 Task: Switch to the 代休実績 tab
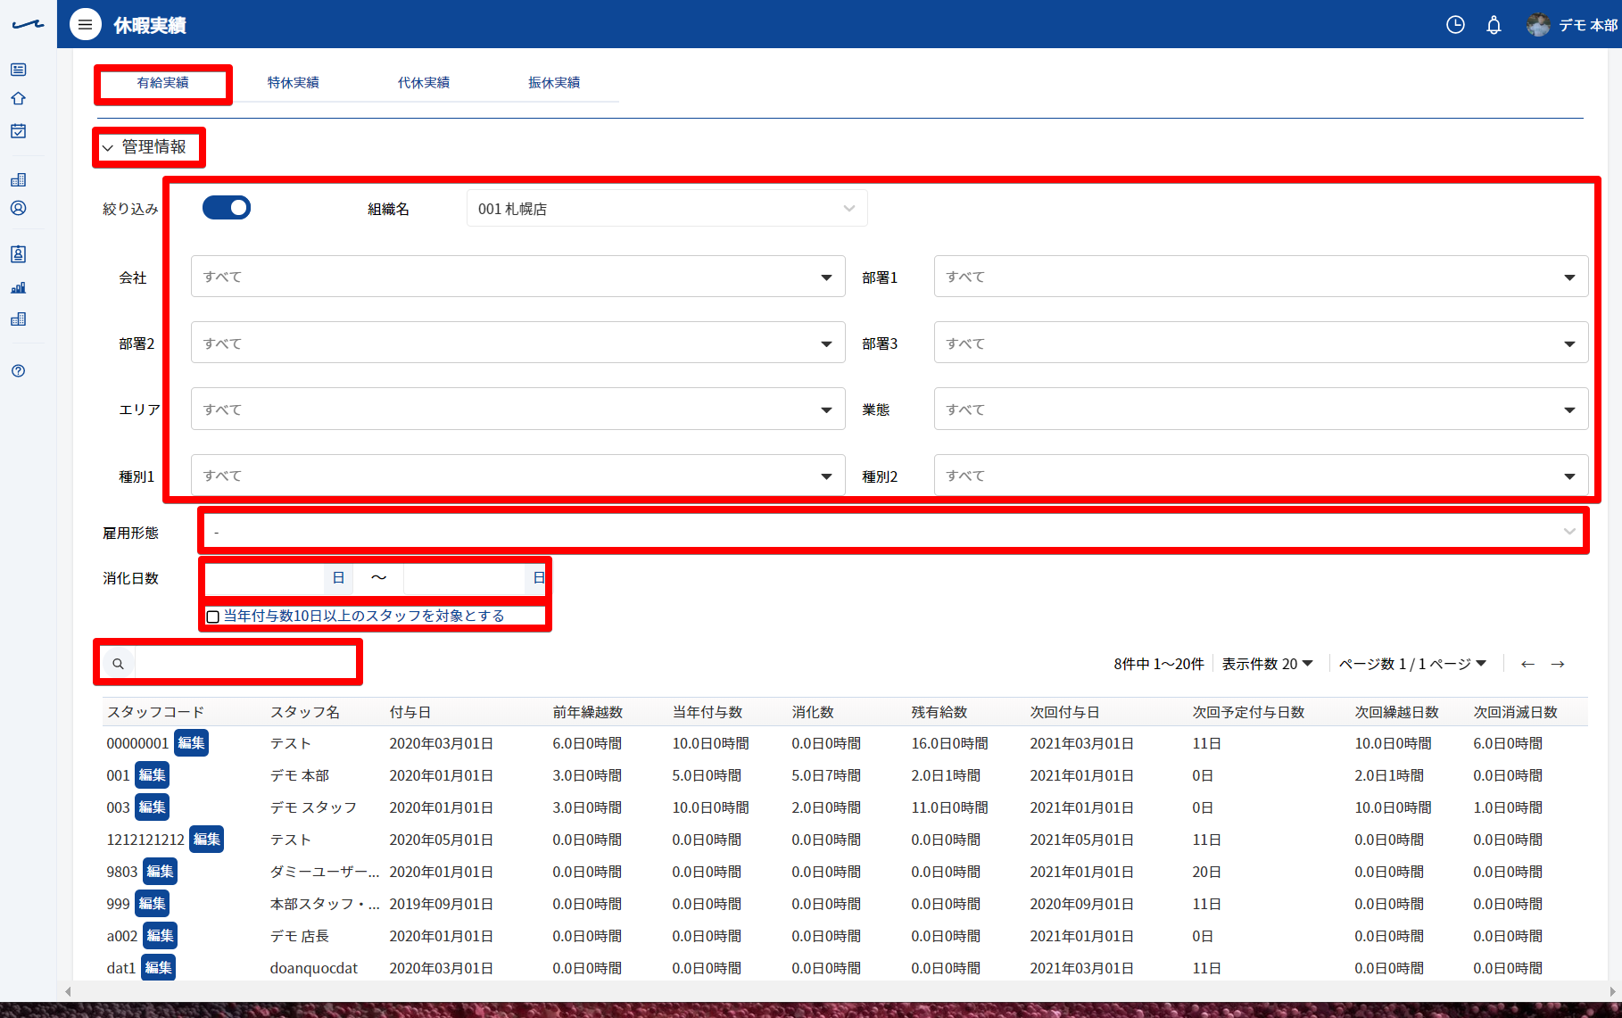coord(424,83)
